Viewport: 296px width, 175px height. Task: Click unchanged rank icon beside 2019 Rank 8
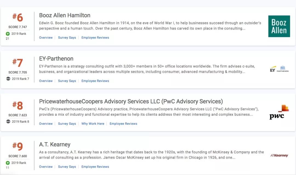(8, 122)
